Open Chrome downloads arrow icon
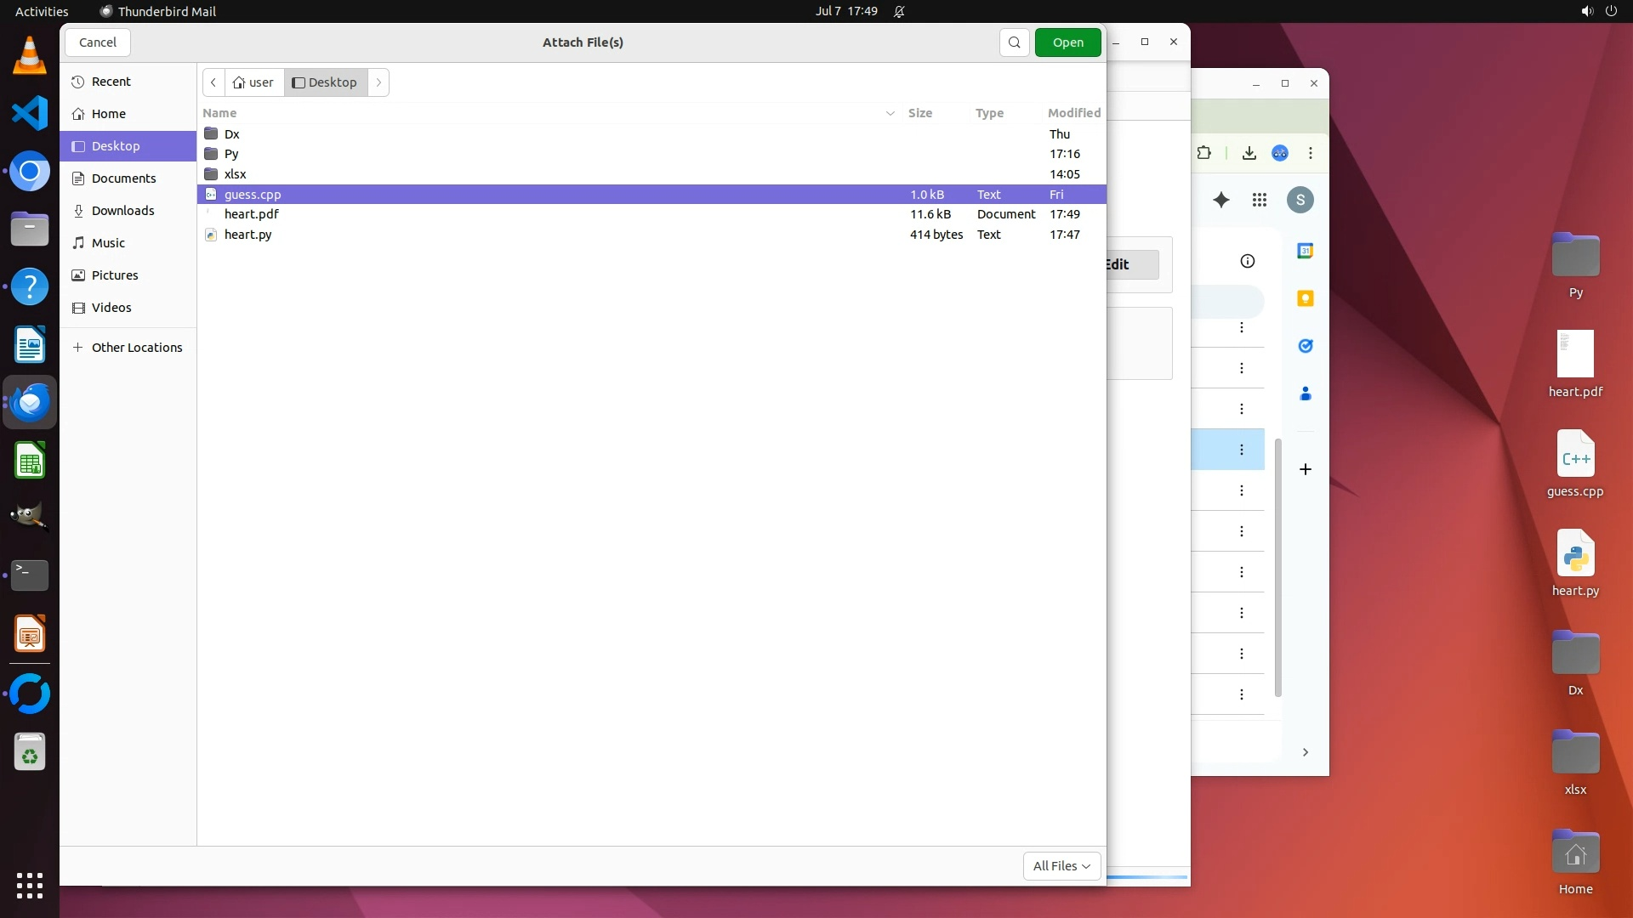This screenshot has height=918, width=1633. coord(1249,153)
